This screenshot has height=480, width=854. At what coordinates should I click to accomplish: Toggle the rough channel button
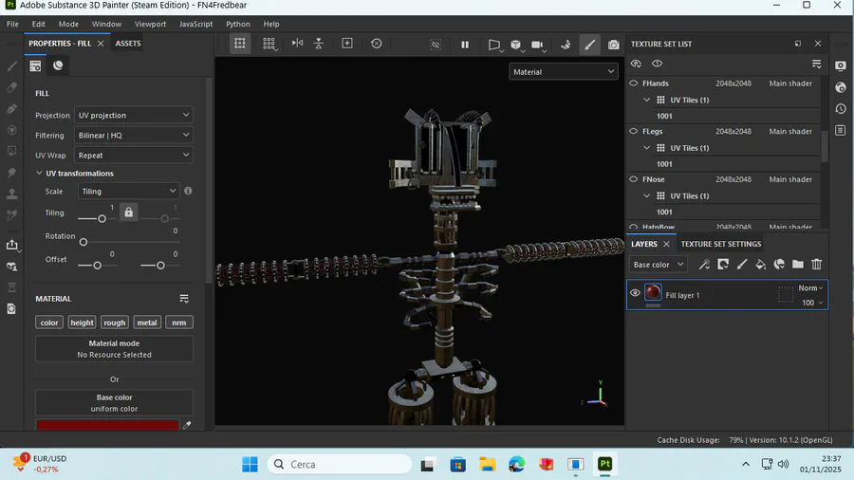tap(115, 323)
